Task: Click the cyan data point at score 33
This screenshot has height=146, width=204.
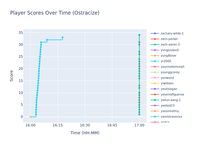Action: click(62, 37)
